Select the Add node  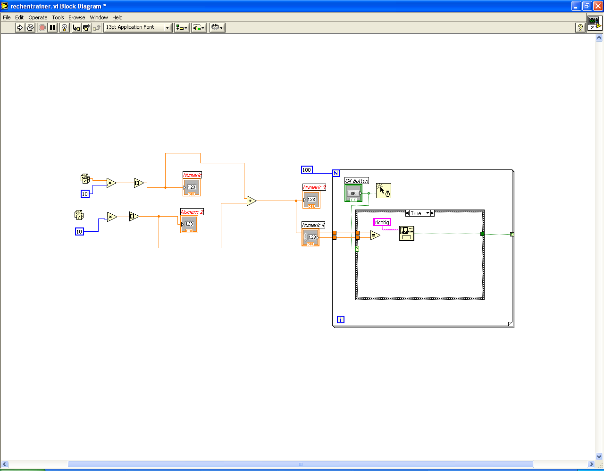252,201
